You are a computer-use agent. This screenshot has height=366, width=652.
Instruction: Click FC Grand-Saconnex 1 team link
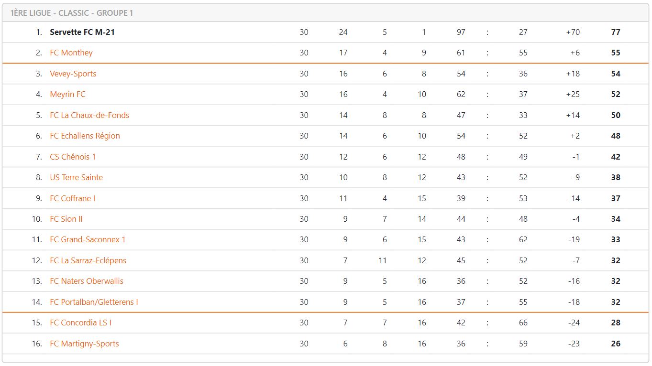pyautogui.click(x=88, y=239)
